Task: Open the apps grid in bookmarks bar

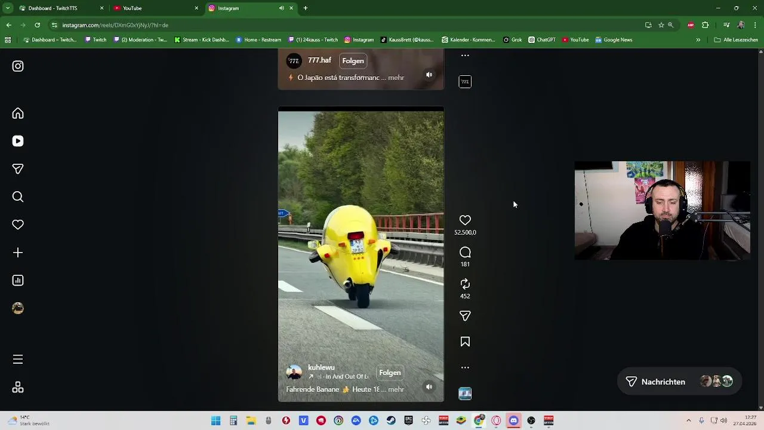Action: coord(8,40)
